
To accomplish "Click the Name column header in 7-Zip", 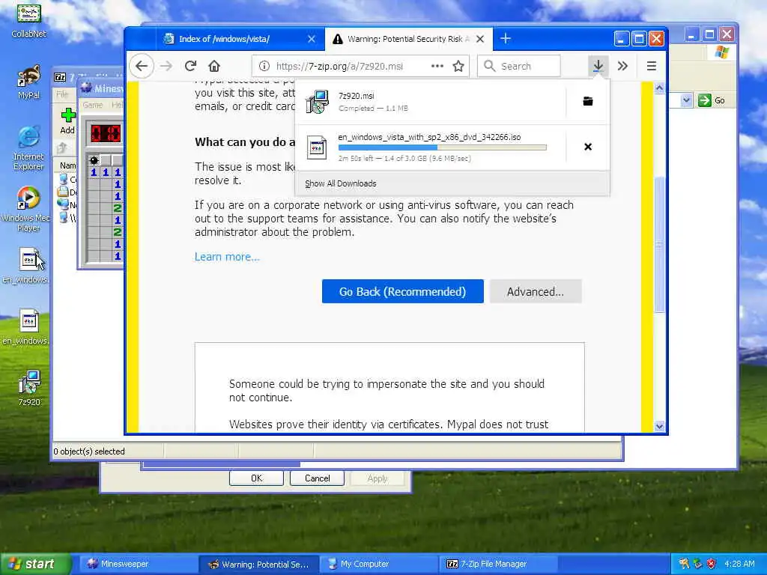I will coord(67,165).
